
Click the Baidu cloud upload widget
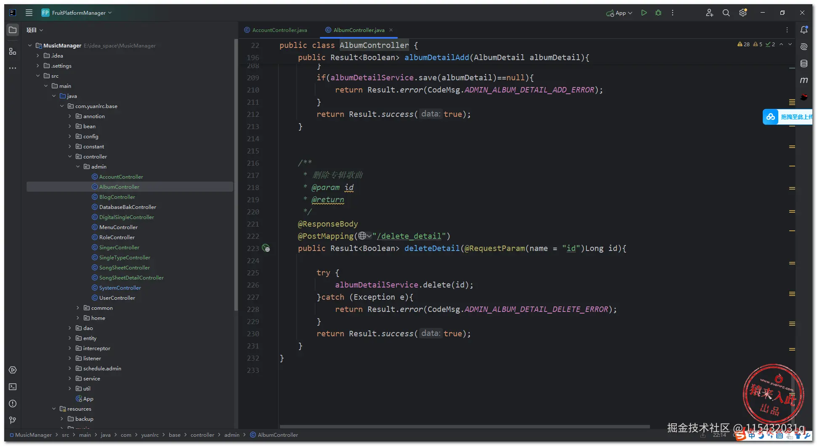788,117
